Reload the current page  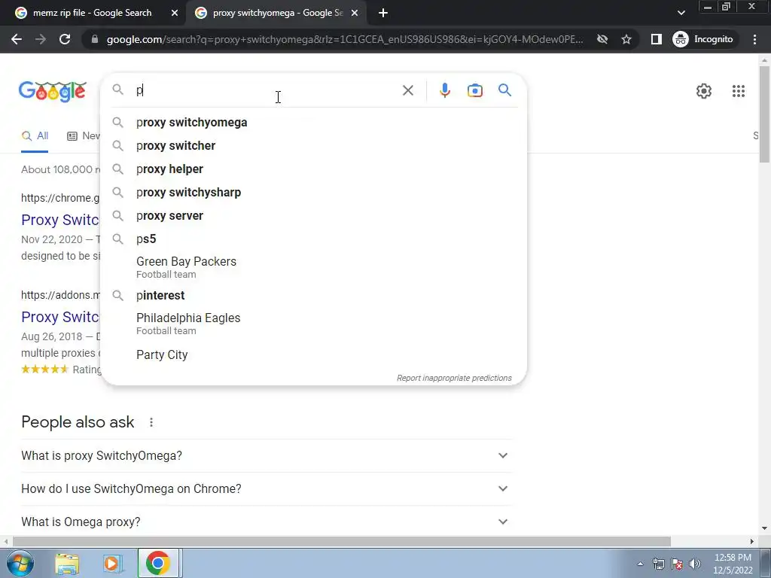(65, 39)
